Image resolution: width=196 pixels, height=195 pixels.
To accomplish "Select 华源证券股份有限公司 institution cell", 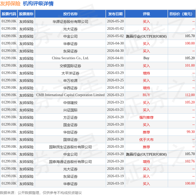I will (x=70, y=22).
